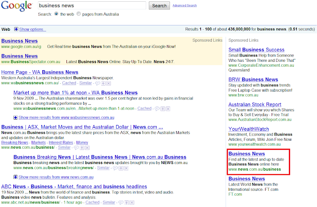Click the www.CorporateEnhancement.com.au URL text
Image resolution: width=317 pixels, height=207 pixels.
[261, 65]
